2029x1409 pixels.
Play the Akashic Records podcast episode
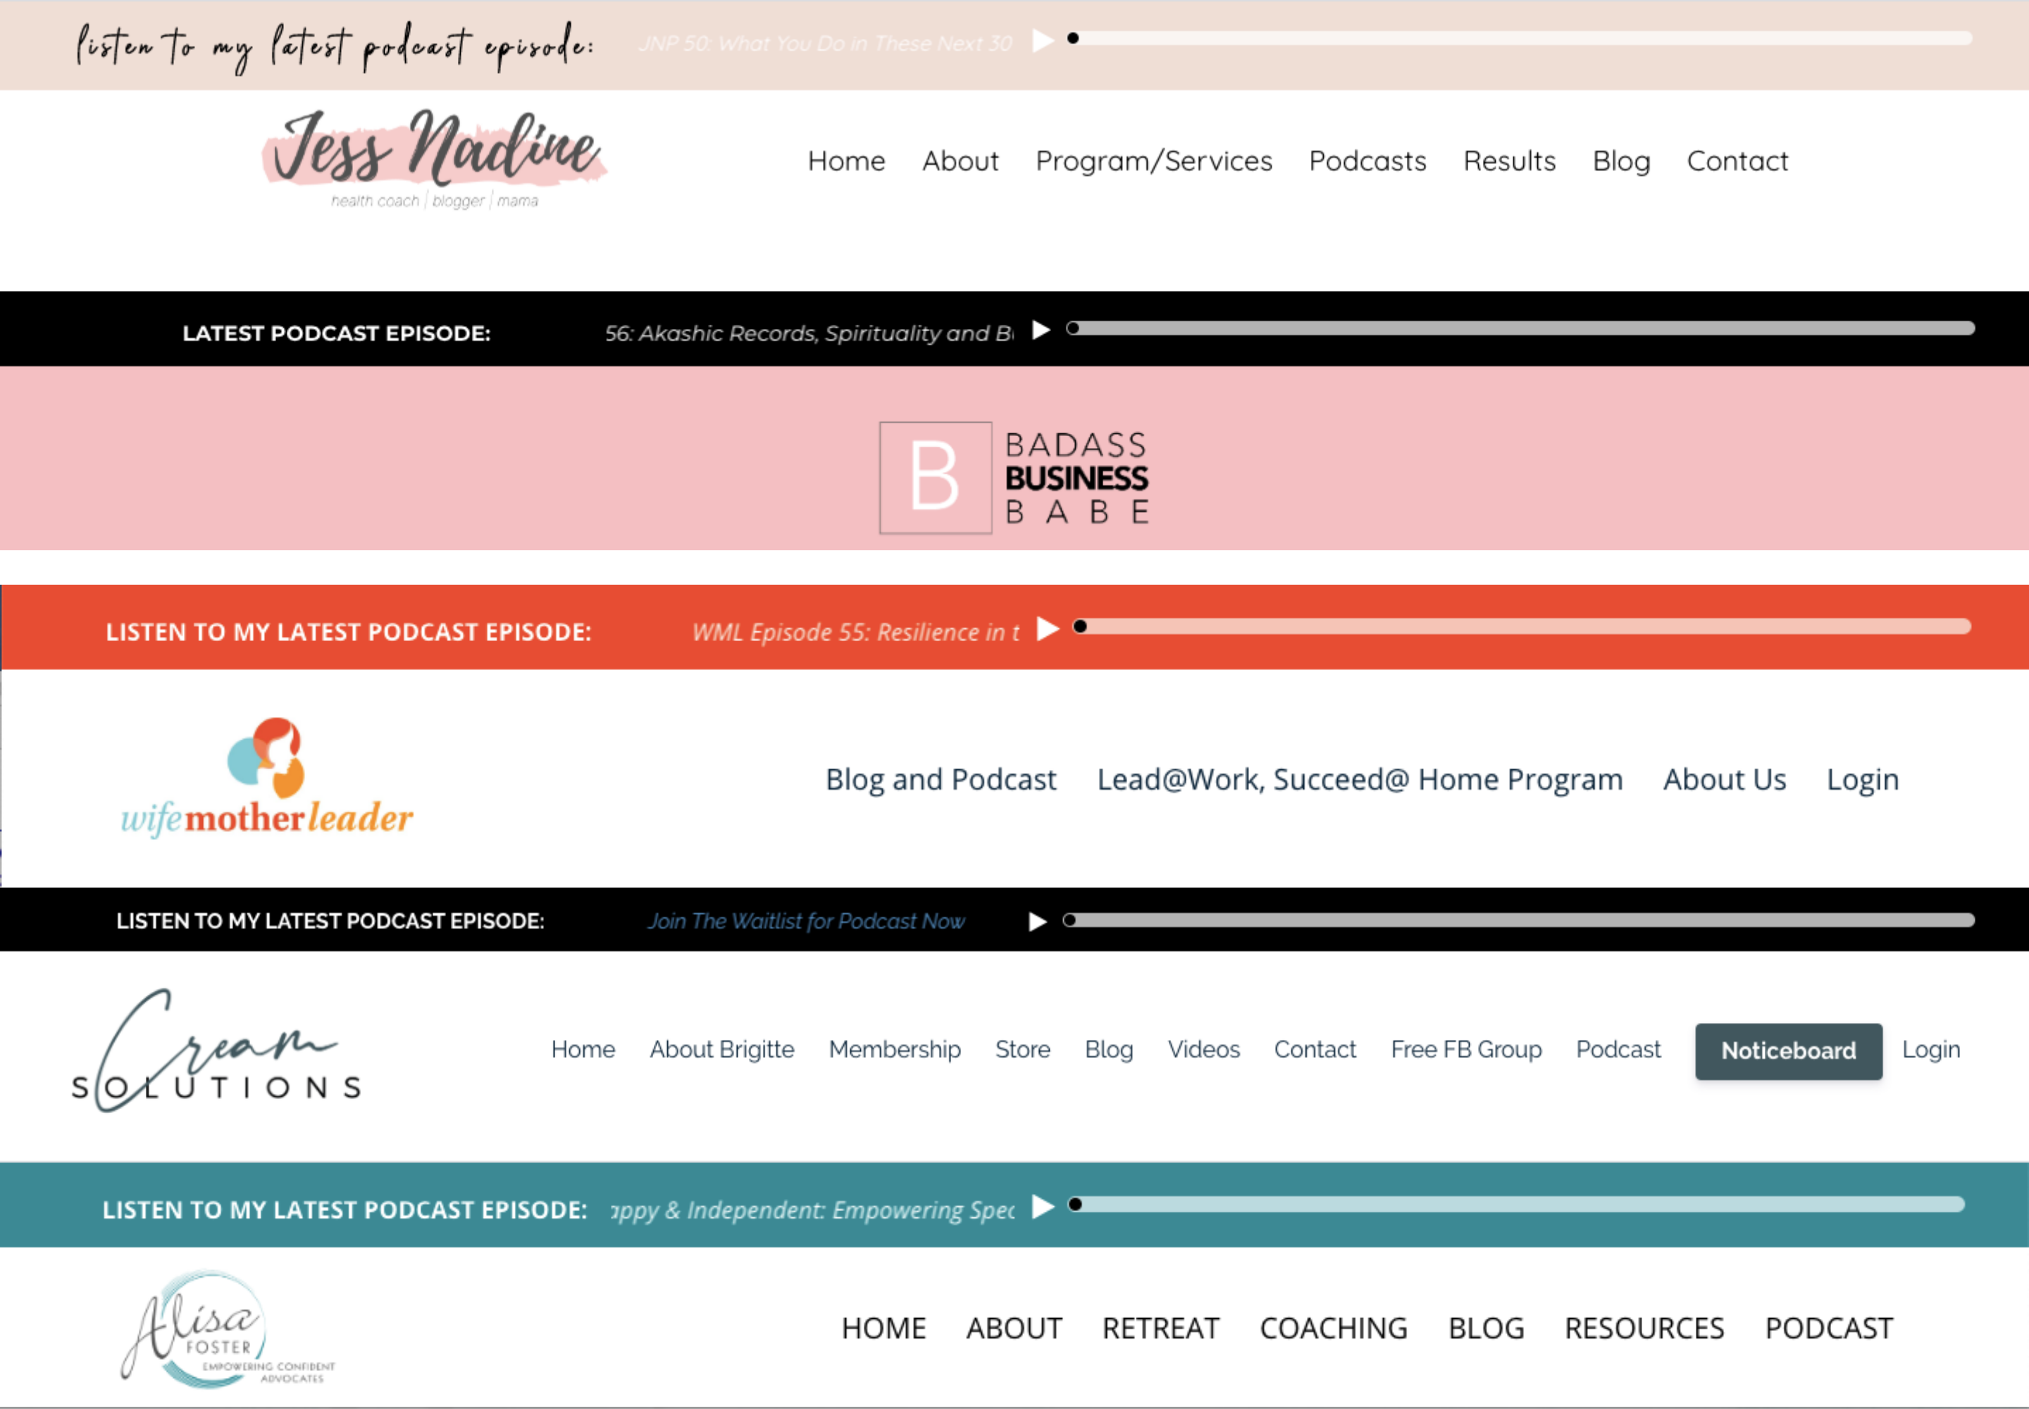1042,330
